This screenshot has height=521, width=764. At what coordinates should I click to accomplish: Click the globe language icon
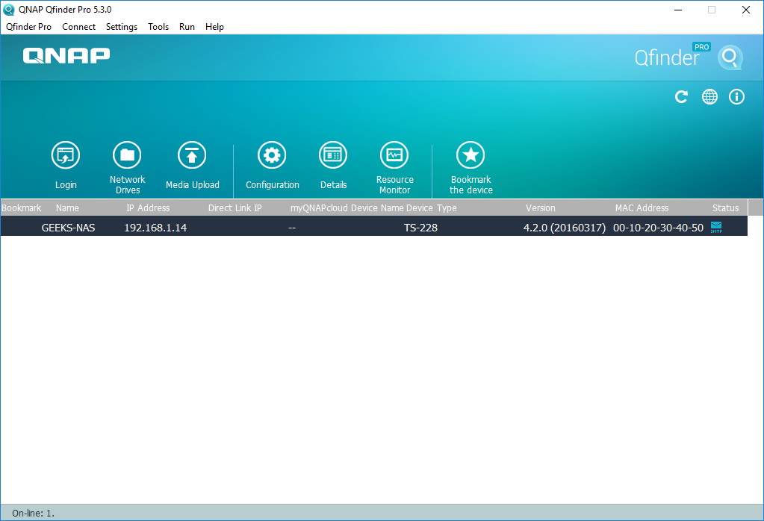click(x=709, y=97)
